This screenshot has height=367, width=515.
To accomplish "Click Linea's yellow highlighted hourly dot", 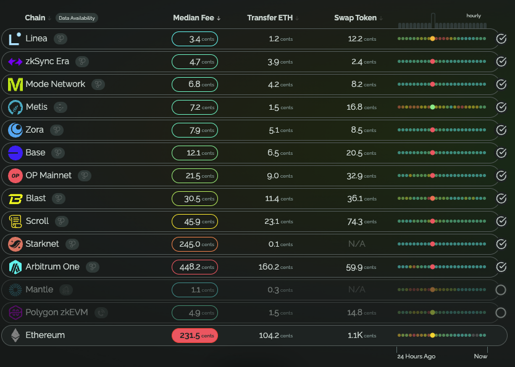I will coord(432,39).
